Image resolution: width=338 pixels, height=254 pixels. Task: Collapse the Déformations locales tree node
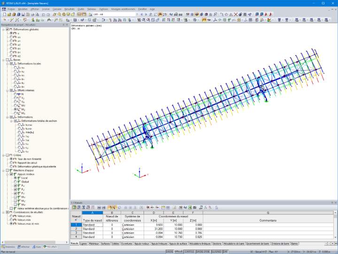click(8, 63)
